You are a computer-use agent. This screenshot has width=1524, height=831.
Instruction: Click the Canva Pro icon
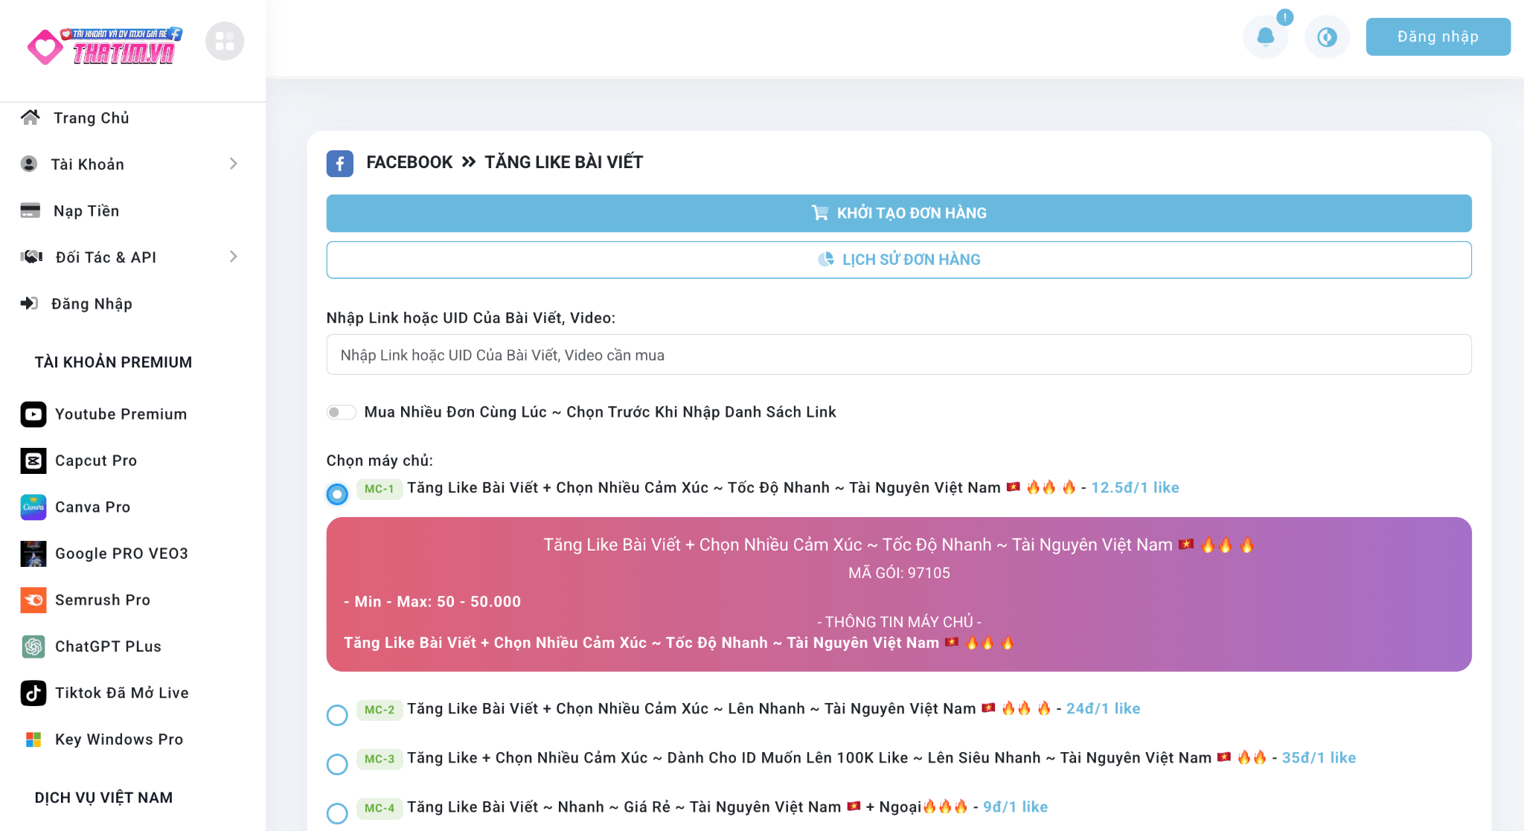point(33,507)
